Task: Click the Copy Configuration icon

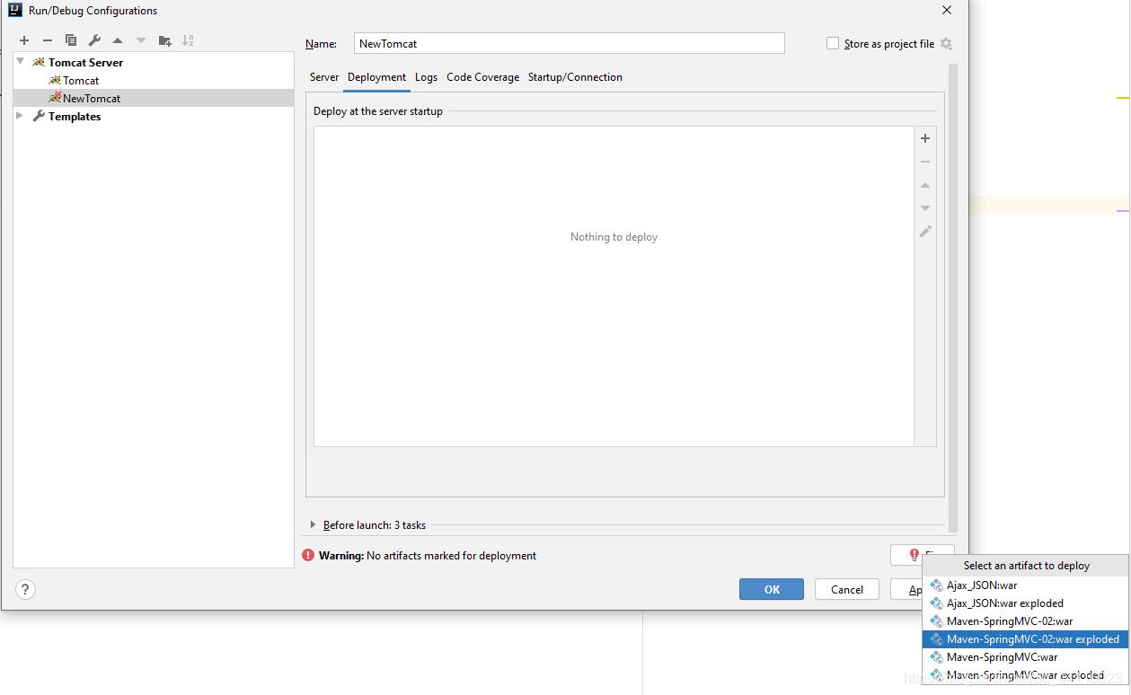Action: 71,40
